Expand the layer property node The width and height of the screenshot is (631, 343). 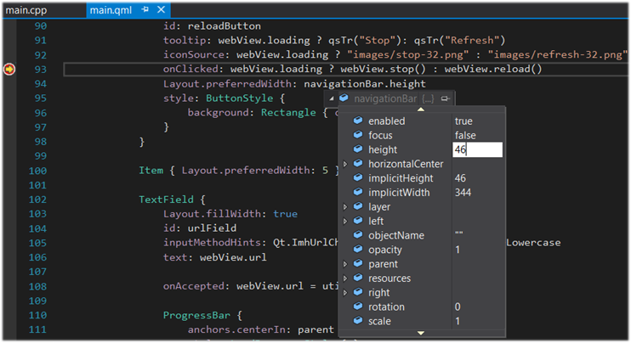click(345, 207)
